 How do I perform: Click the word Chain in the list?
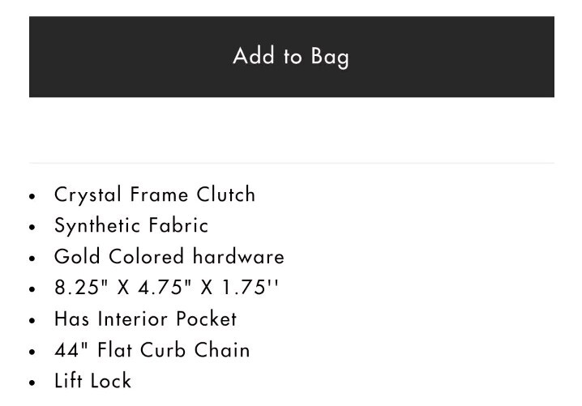[x=222, y=350]
